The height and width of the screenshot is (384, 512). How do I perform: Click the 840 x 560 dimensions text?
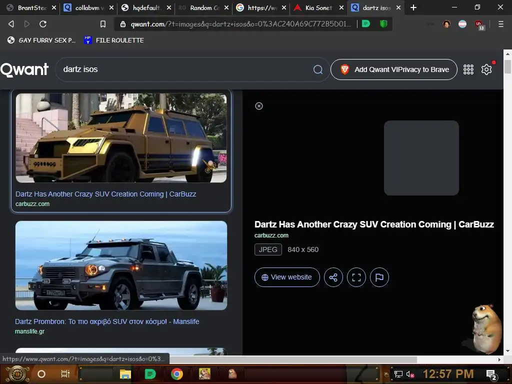(x=303, y=249)
